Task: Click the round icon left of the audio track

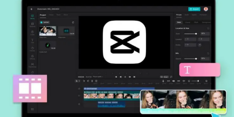Action: pos(79,104)
